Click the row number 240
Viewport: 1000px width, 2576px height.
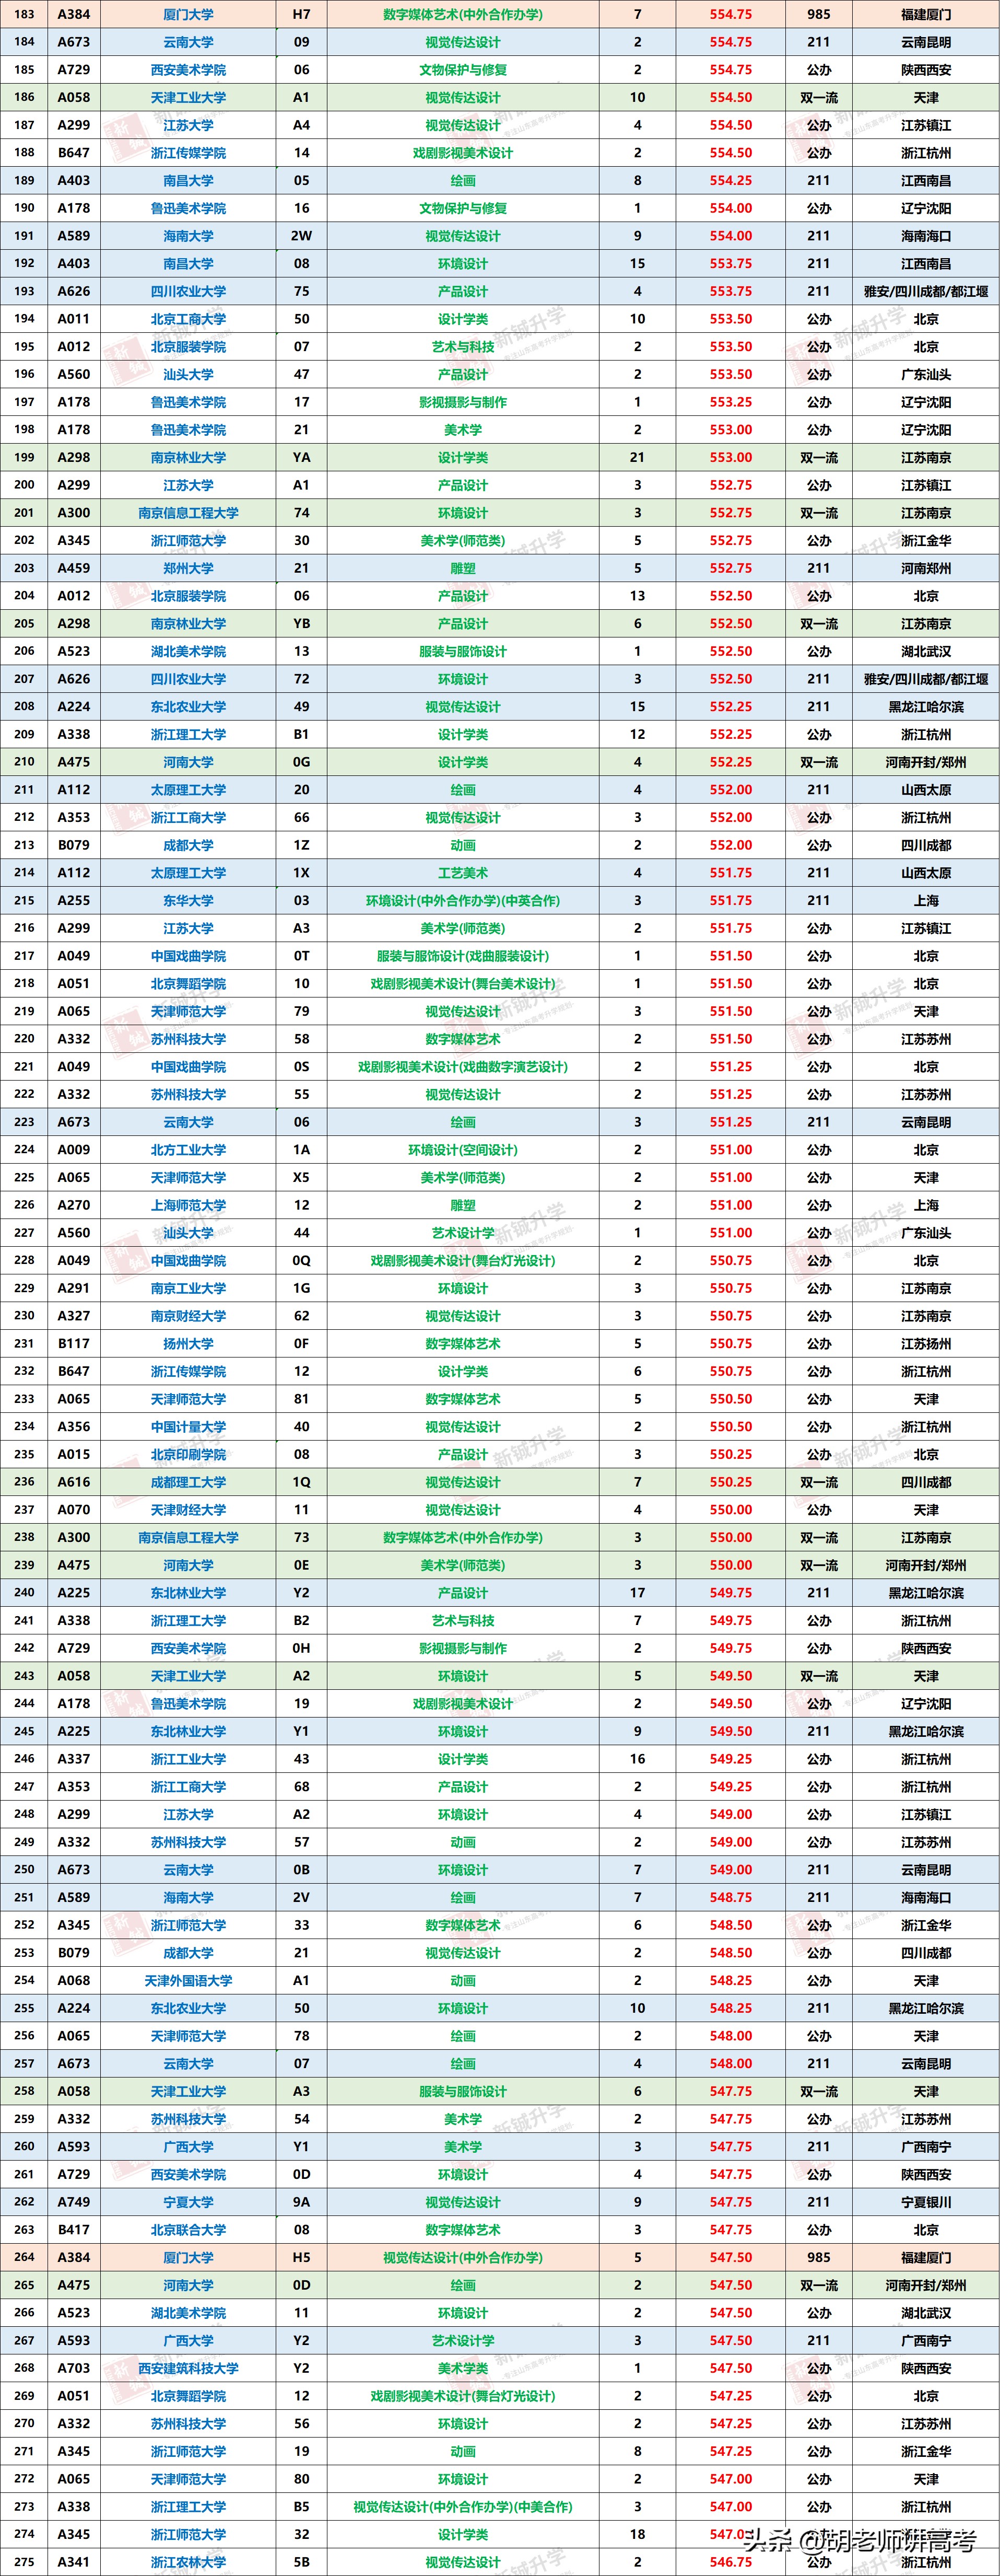[x=25, y=1593]
